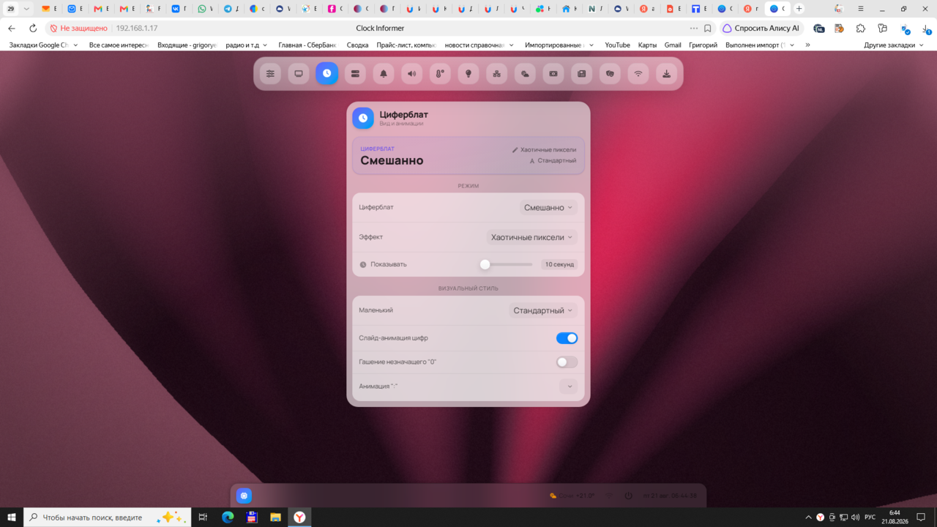The height and width of the screenshot is (527, 937).
Task: Show hidden bookmarks with the double chevron
Action: point(807,45)
